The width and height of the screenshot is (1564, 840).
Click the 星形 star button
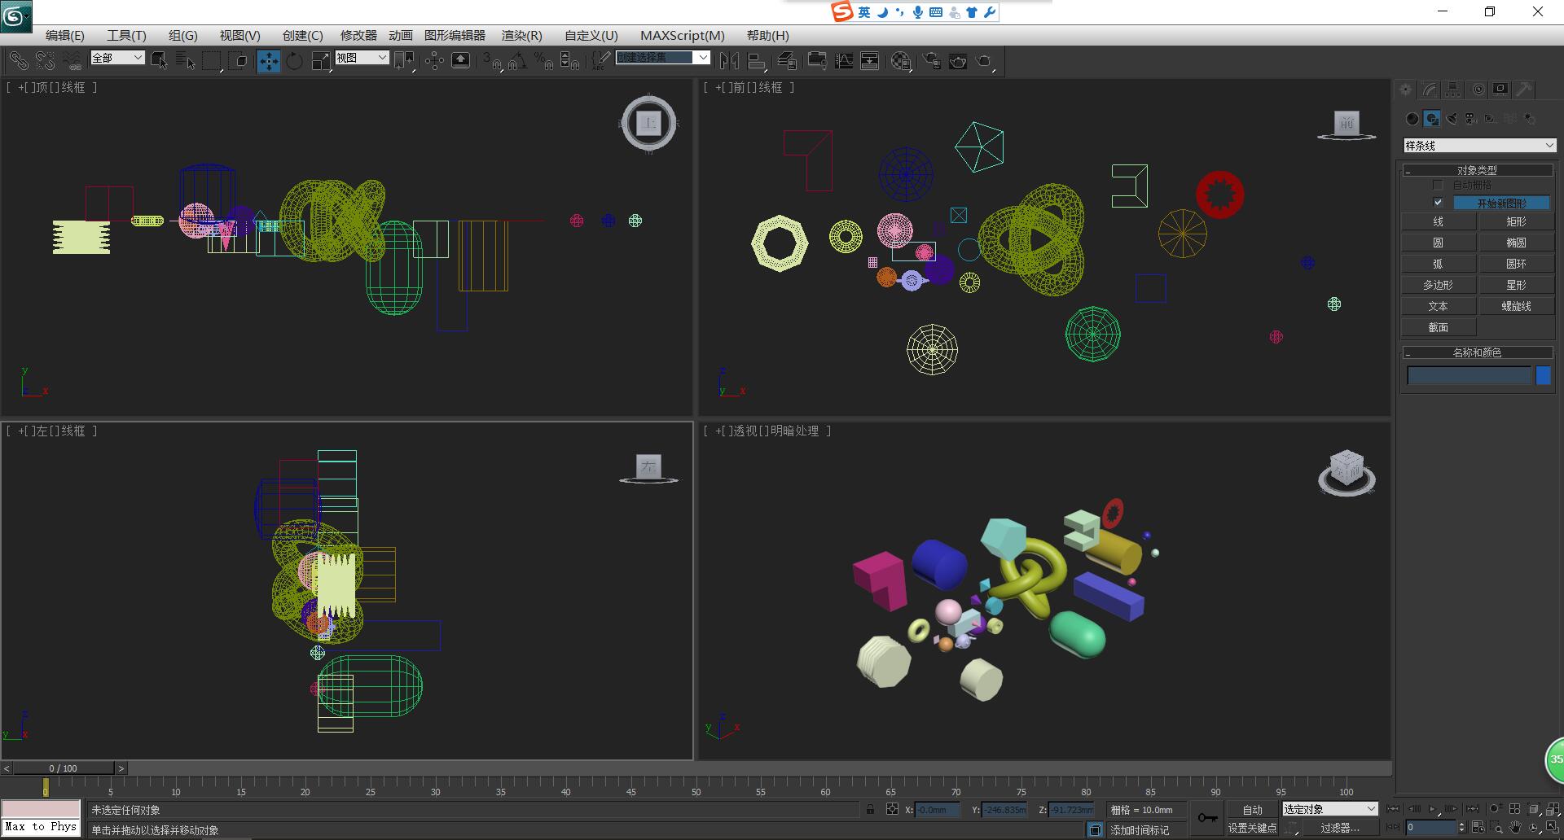coord(1516,285)
